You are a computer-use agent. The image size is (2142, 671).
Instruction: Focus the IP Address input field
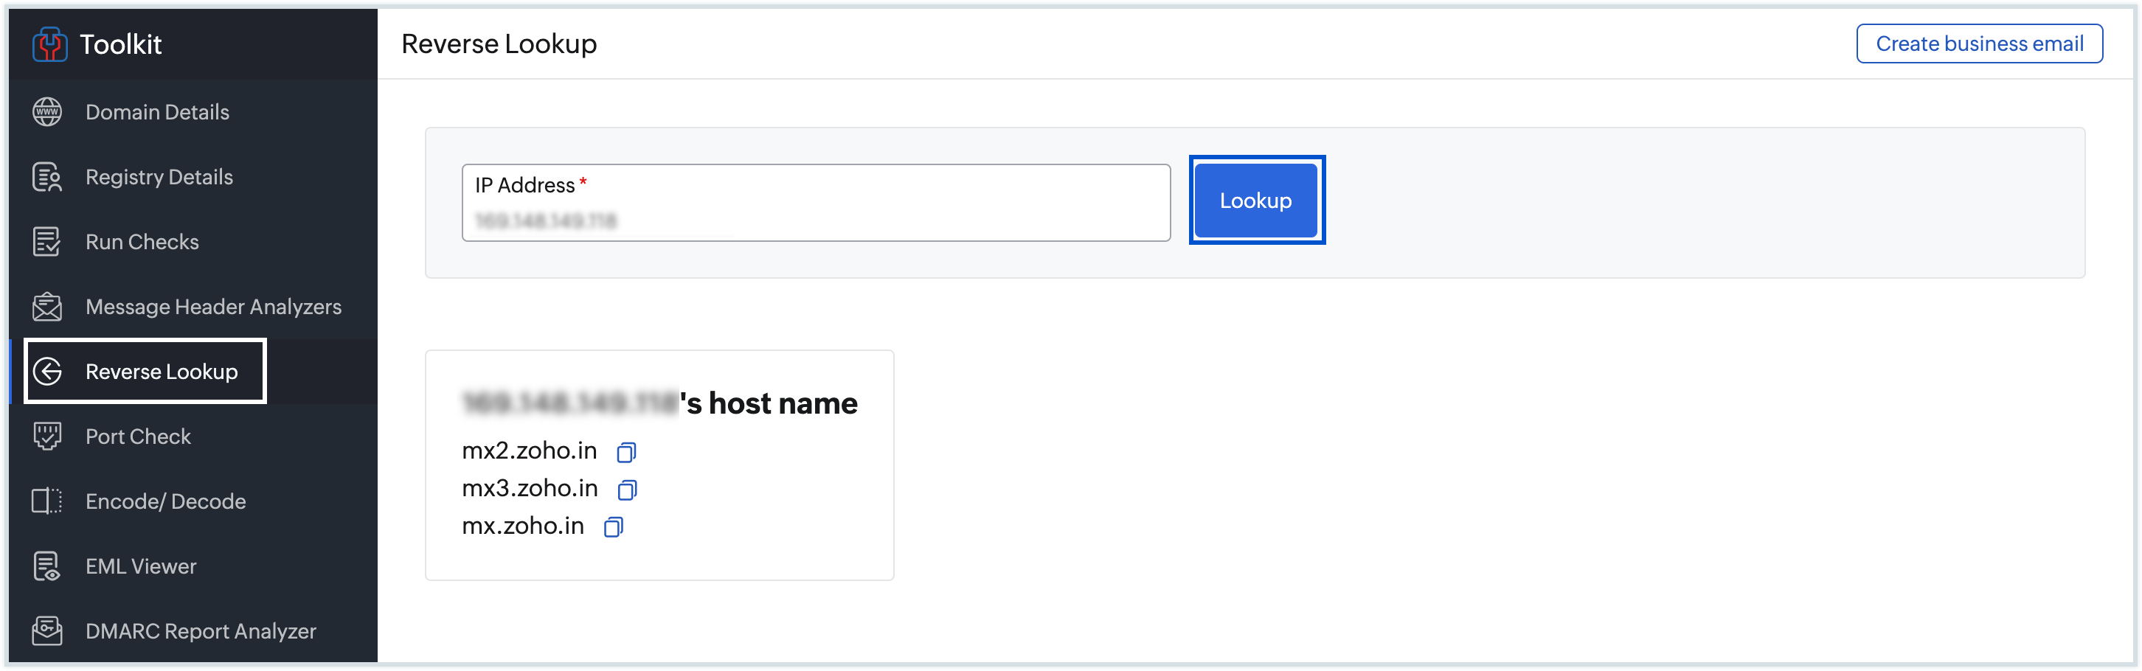pos(815,220)
